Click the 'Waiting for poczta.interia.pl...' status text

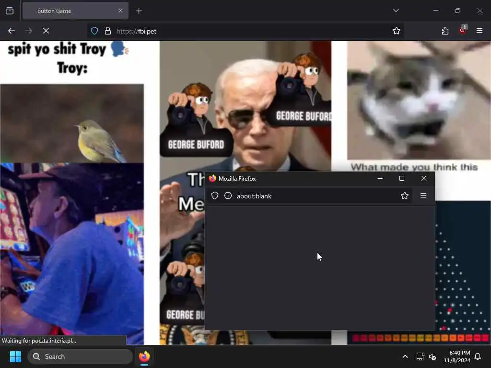(x=39, y=341)
